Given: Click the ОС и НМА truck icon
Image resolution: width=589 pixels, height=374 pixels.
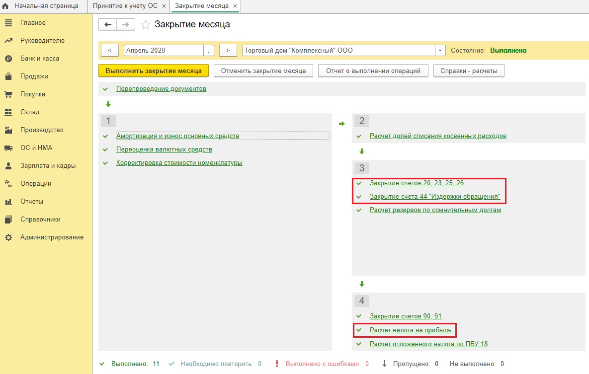Looking at the screenshot, I should pos(8,148).
